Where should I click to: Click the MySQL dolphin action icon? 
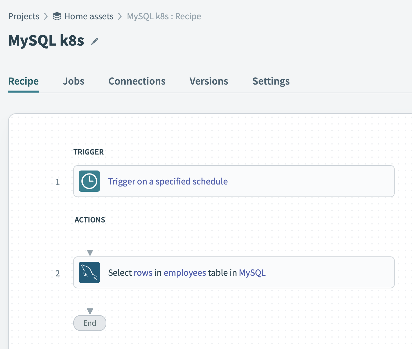[89, 272]
